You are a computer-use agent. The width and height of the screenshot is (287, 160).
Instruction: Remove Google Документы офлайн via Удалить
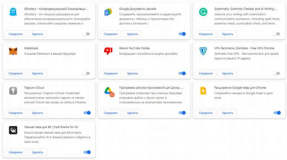[x=132, y=34]
